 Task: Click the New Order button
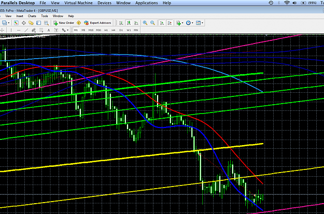click(64, 23)
